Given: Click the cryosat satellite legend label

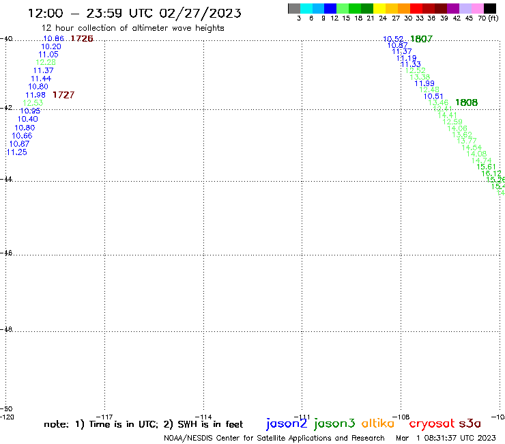Looking at the screenshot, I should click(x=432, y=424).
